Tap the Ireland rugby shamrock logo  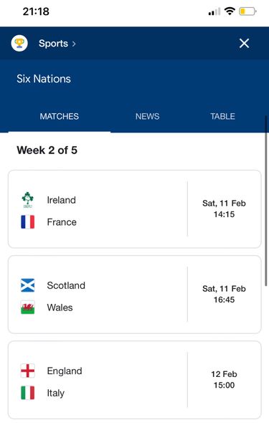[x=28, y=200]
